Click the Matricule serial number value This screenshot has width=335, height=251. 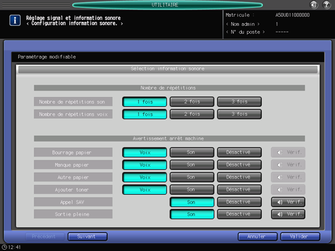click(x=292, y=15)
